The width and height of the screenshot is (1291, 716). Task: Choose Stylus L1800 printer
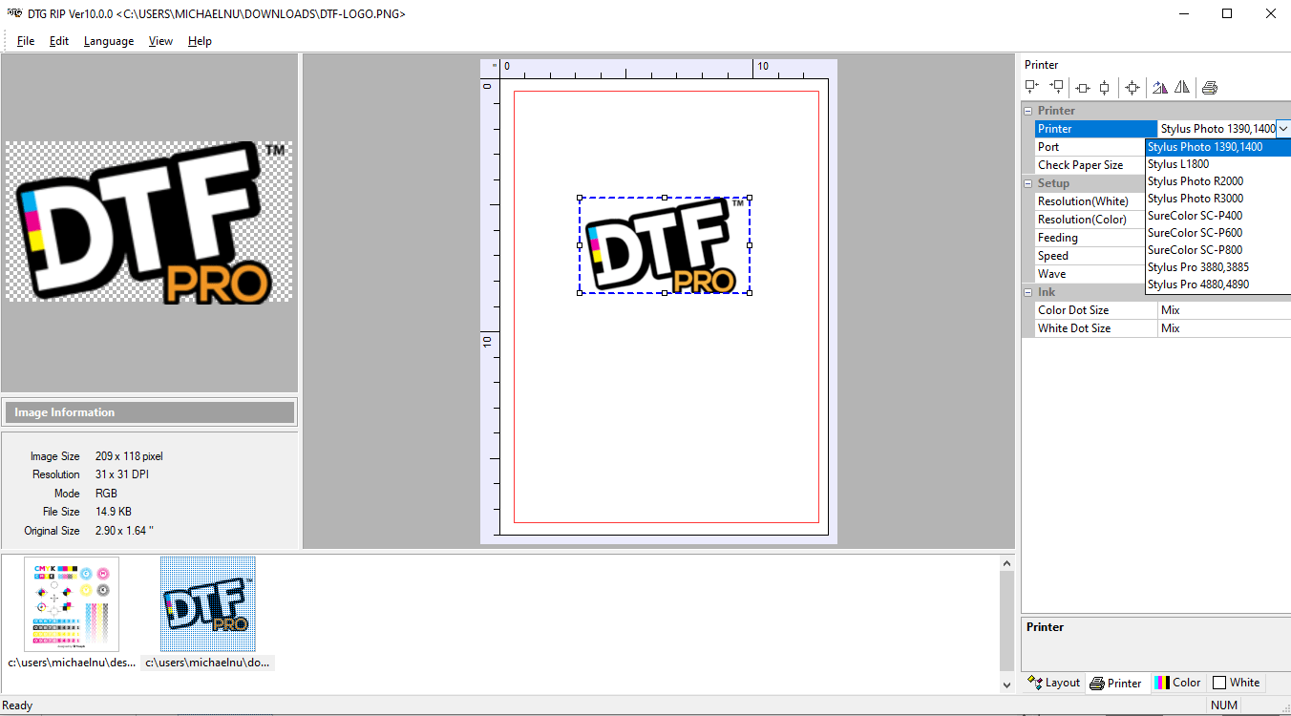pyautogui.click(x=1217, y=164)
